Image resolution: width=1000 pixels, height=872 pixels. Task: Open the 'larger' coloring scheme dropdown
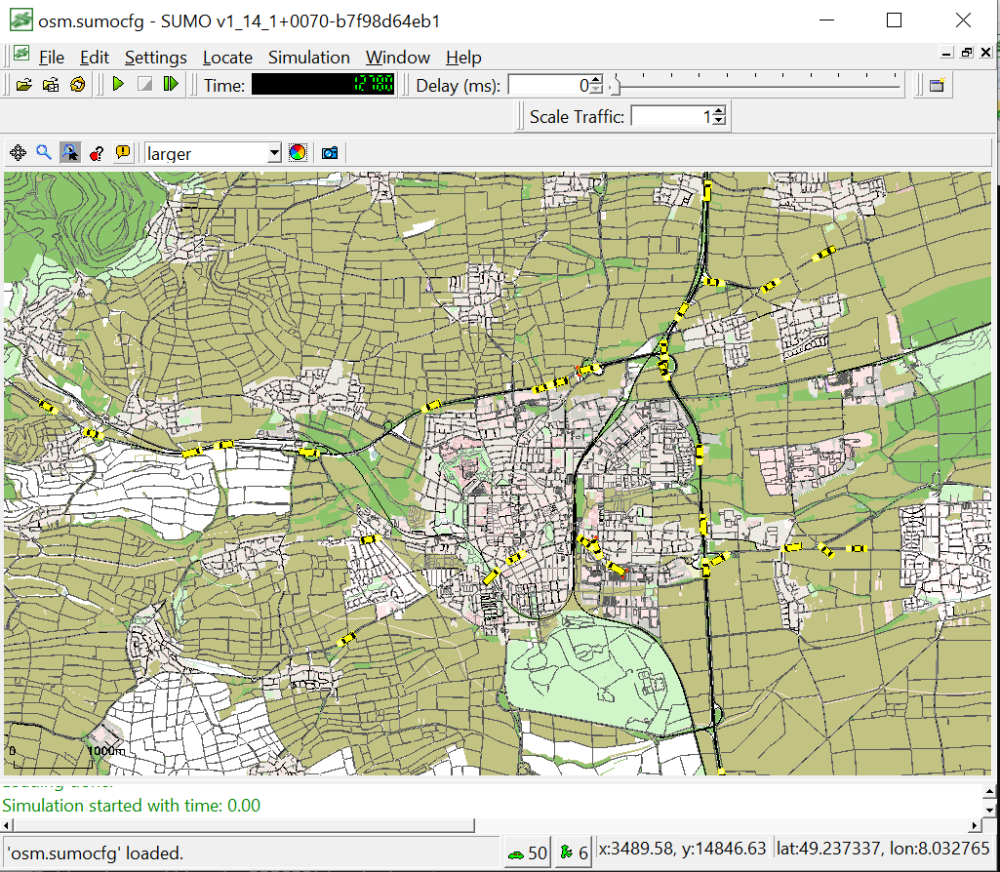(x=273, y=153)
